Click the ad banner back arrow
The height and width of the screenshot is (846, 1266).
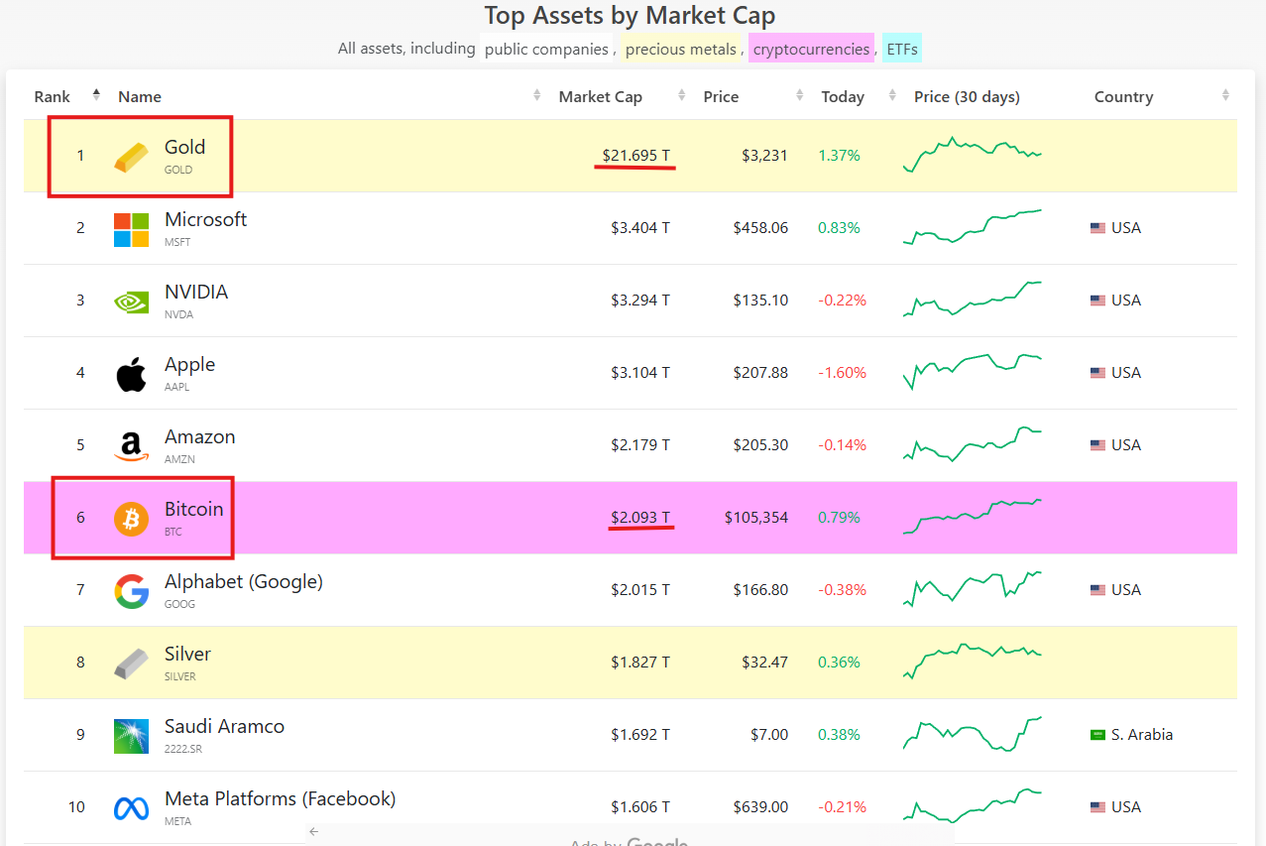point(313,832)
